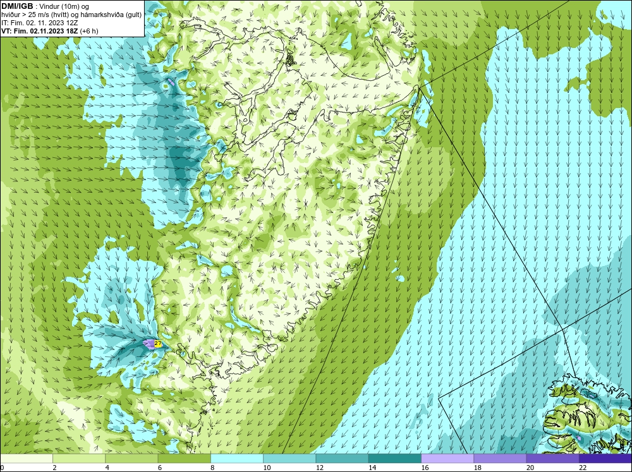Screen dimensions: 632x472
Task: Click the 2–4 m/s light green legend swatch
Action: pyautogui.click(x=79, y=459)
